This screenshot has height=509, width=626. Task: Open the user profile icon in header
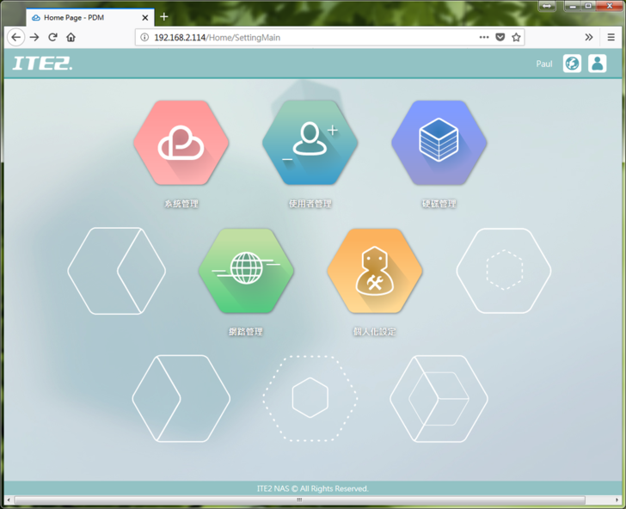tap(598, 64)
